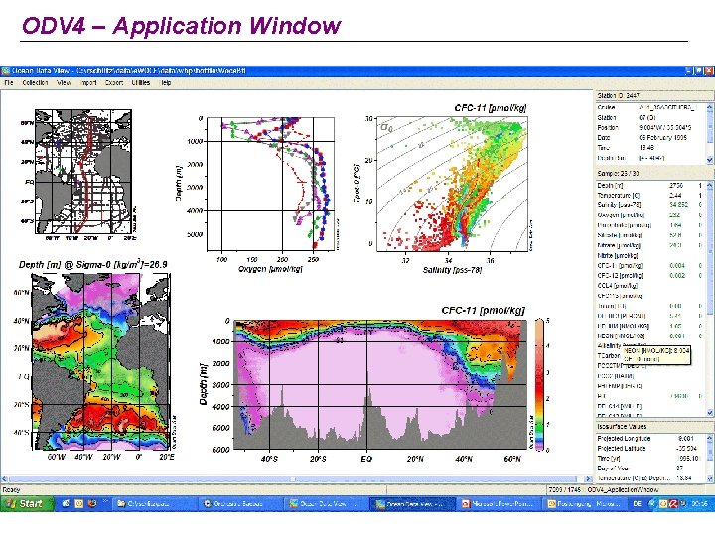
Task: Click the station map in top-left
Action: 83,172
